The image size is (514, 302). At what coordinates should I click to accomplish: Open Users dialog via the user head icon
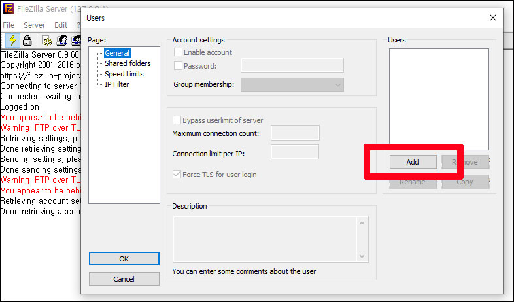[x=62, y=41]
